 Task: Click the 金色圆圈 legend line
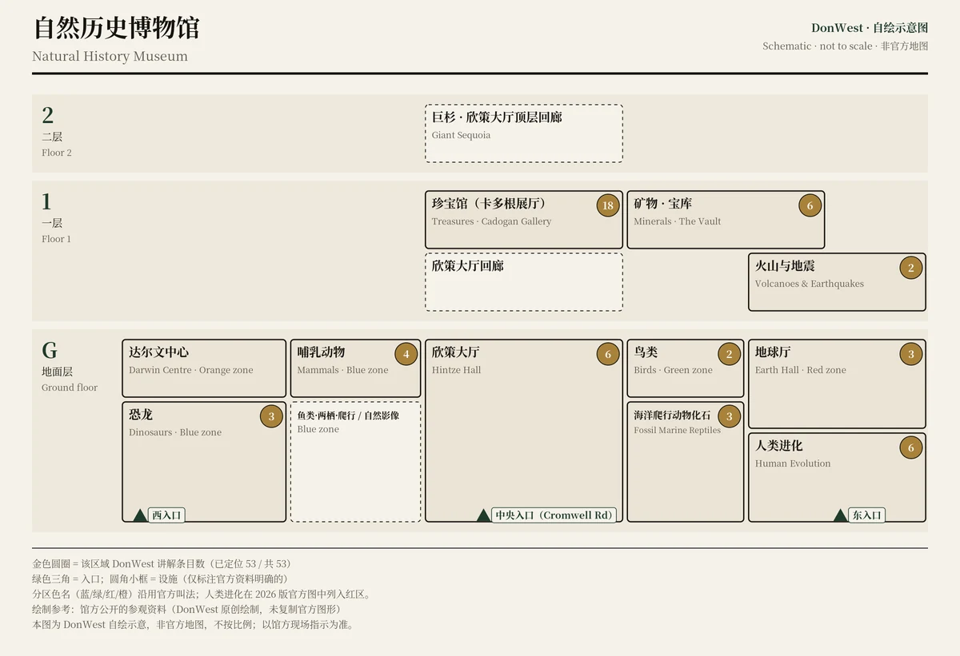coord(162,563)
